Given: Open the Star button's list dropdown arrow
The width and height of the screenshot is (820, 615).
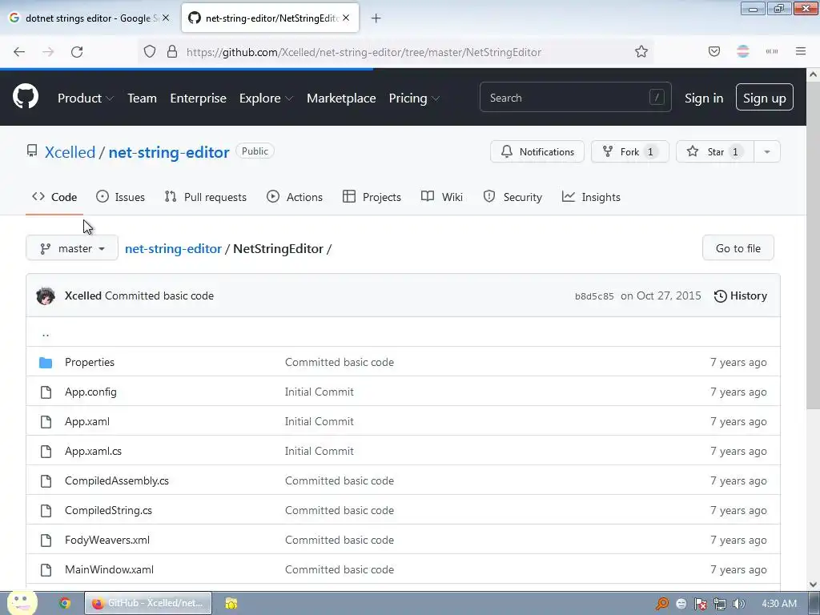Looking at the screenshot, I should (766, 151).
